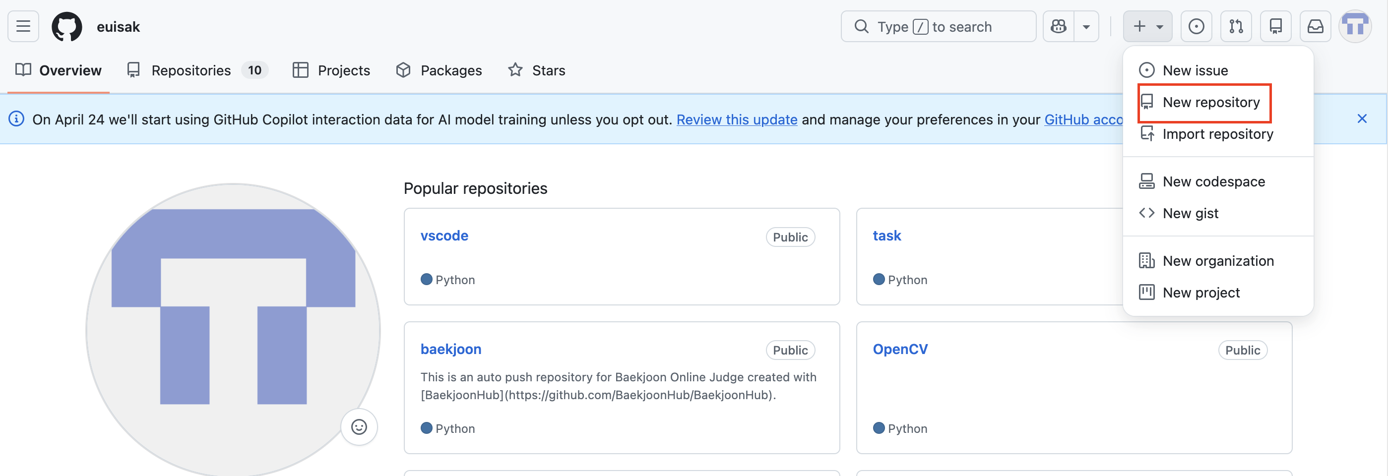Dismiss the Copilot data notice banner
The width and height of the screenshot is (1388, 476).
1362,119
